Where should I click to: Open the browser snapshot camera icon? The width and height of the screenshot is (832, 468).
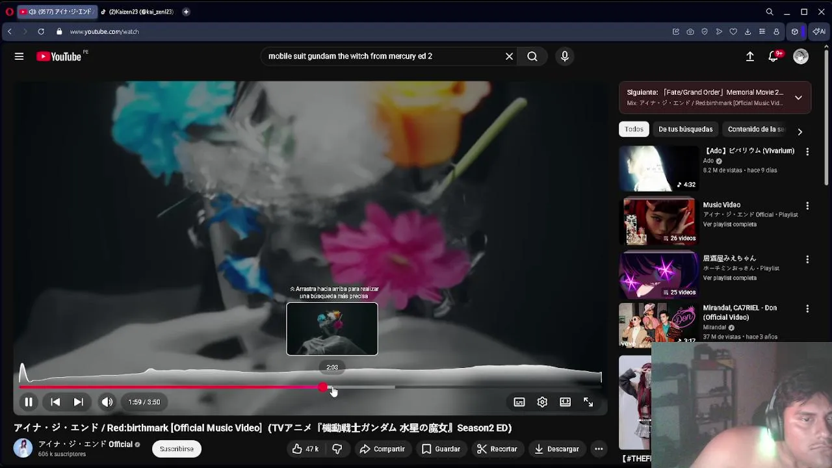coord(690,31)
